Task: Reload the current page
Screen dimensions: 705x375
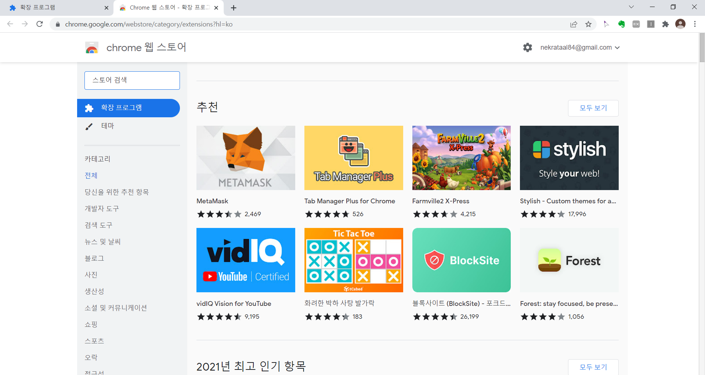Action: 40,24
